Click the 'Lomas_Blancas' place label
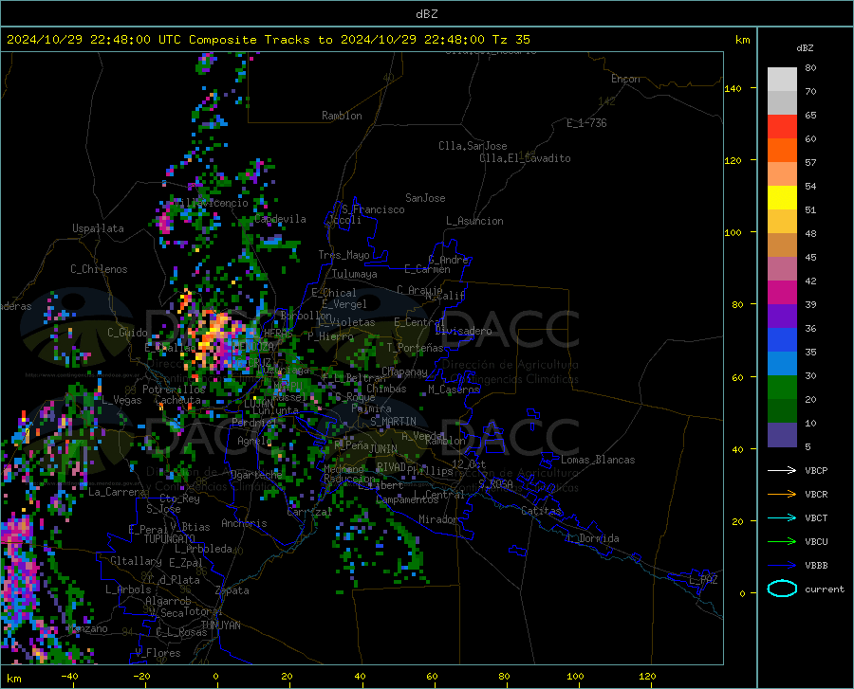 point(598,460)
